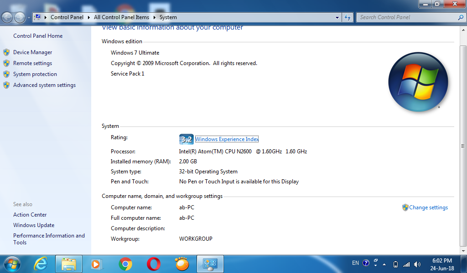Viewport: 467px width, 273px height.
Task: Click the volume speaker tray icon
Action: point(417,264)
